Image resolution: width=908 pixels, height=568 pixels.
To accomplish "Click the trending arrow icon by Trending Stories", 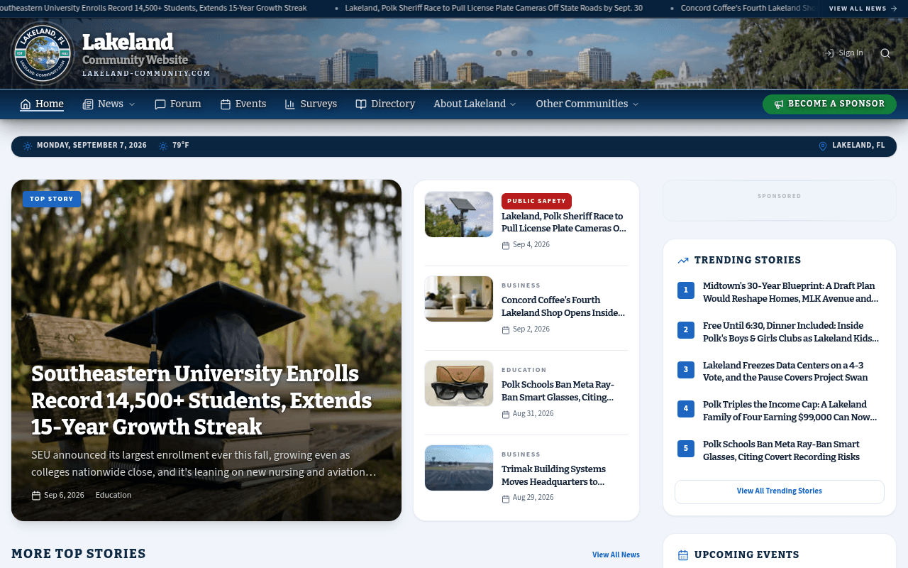I will click(683, 261).
